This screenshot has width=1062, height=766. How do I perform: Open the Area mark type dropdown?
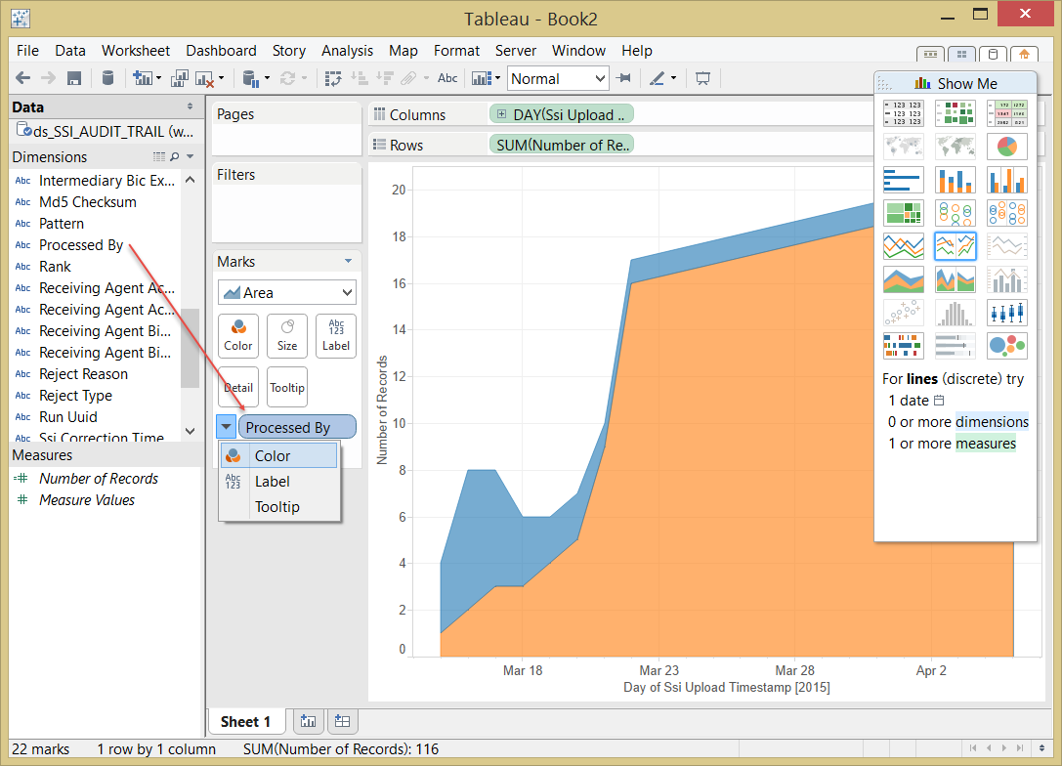click(287, 292)
